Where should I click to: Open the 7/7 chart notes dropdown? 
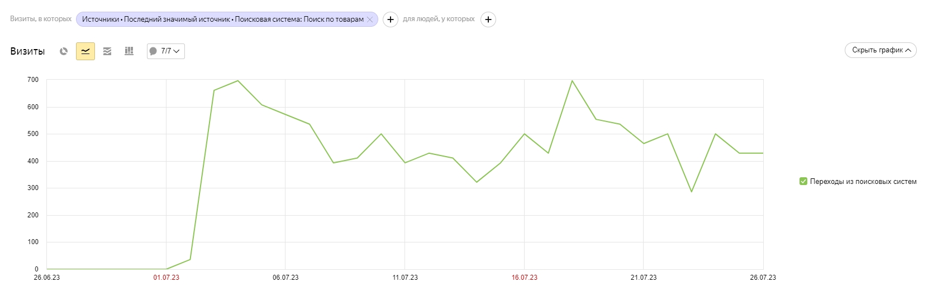point(166,51)
